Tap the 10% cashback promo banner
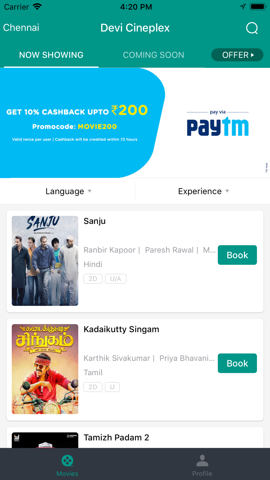This screenshot has width=270, height=480. pos(135,123)
